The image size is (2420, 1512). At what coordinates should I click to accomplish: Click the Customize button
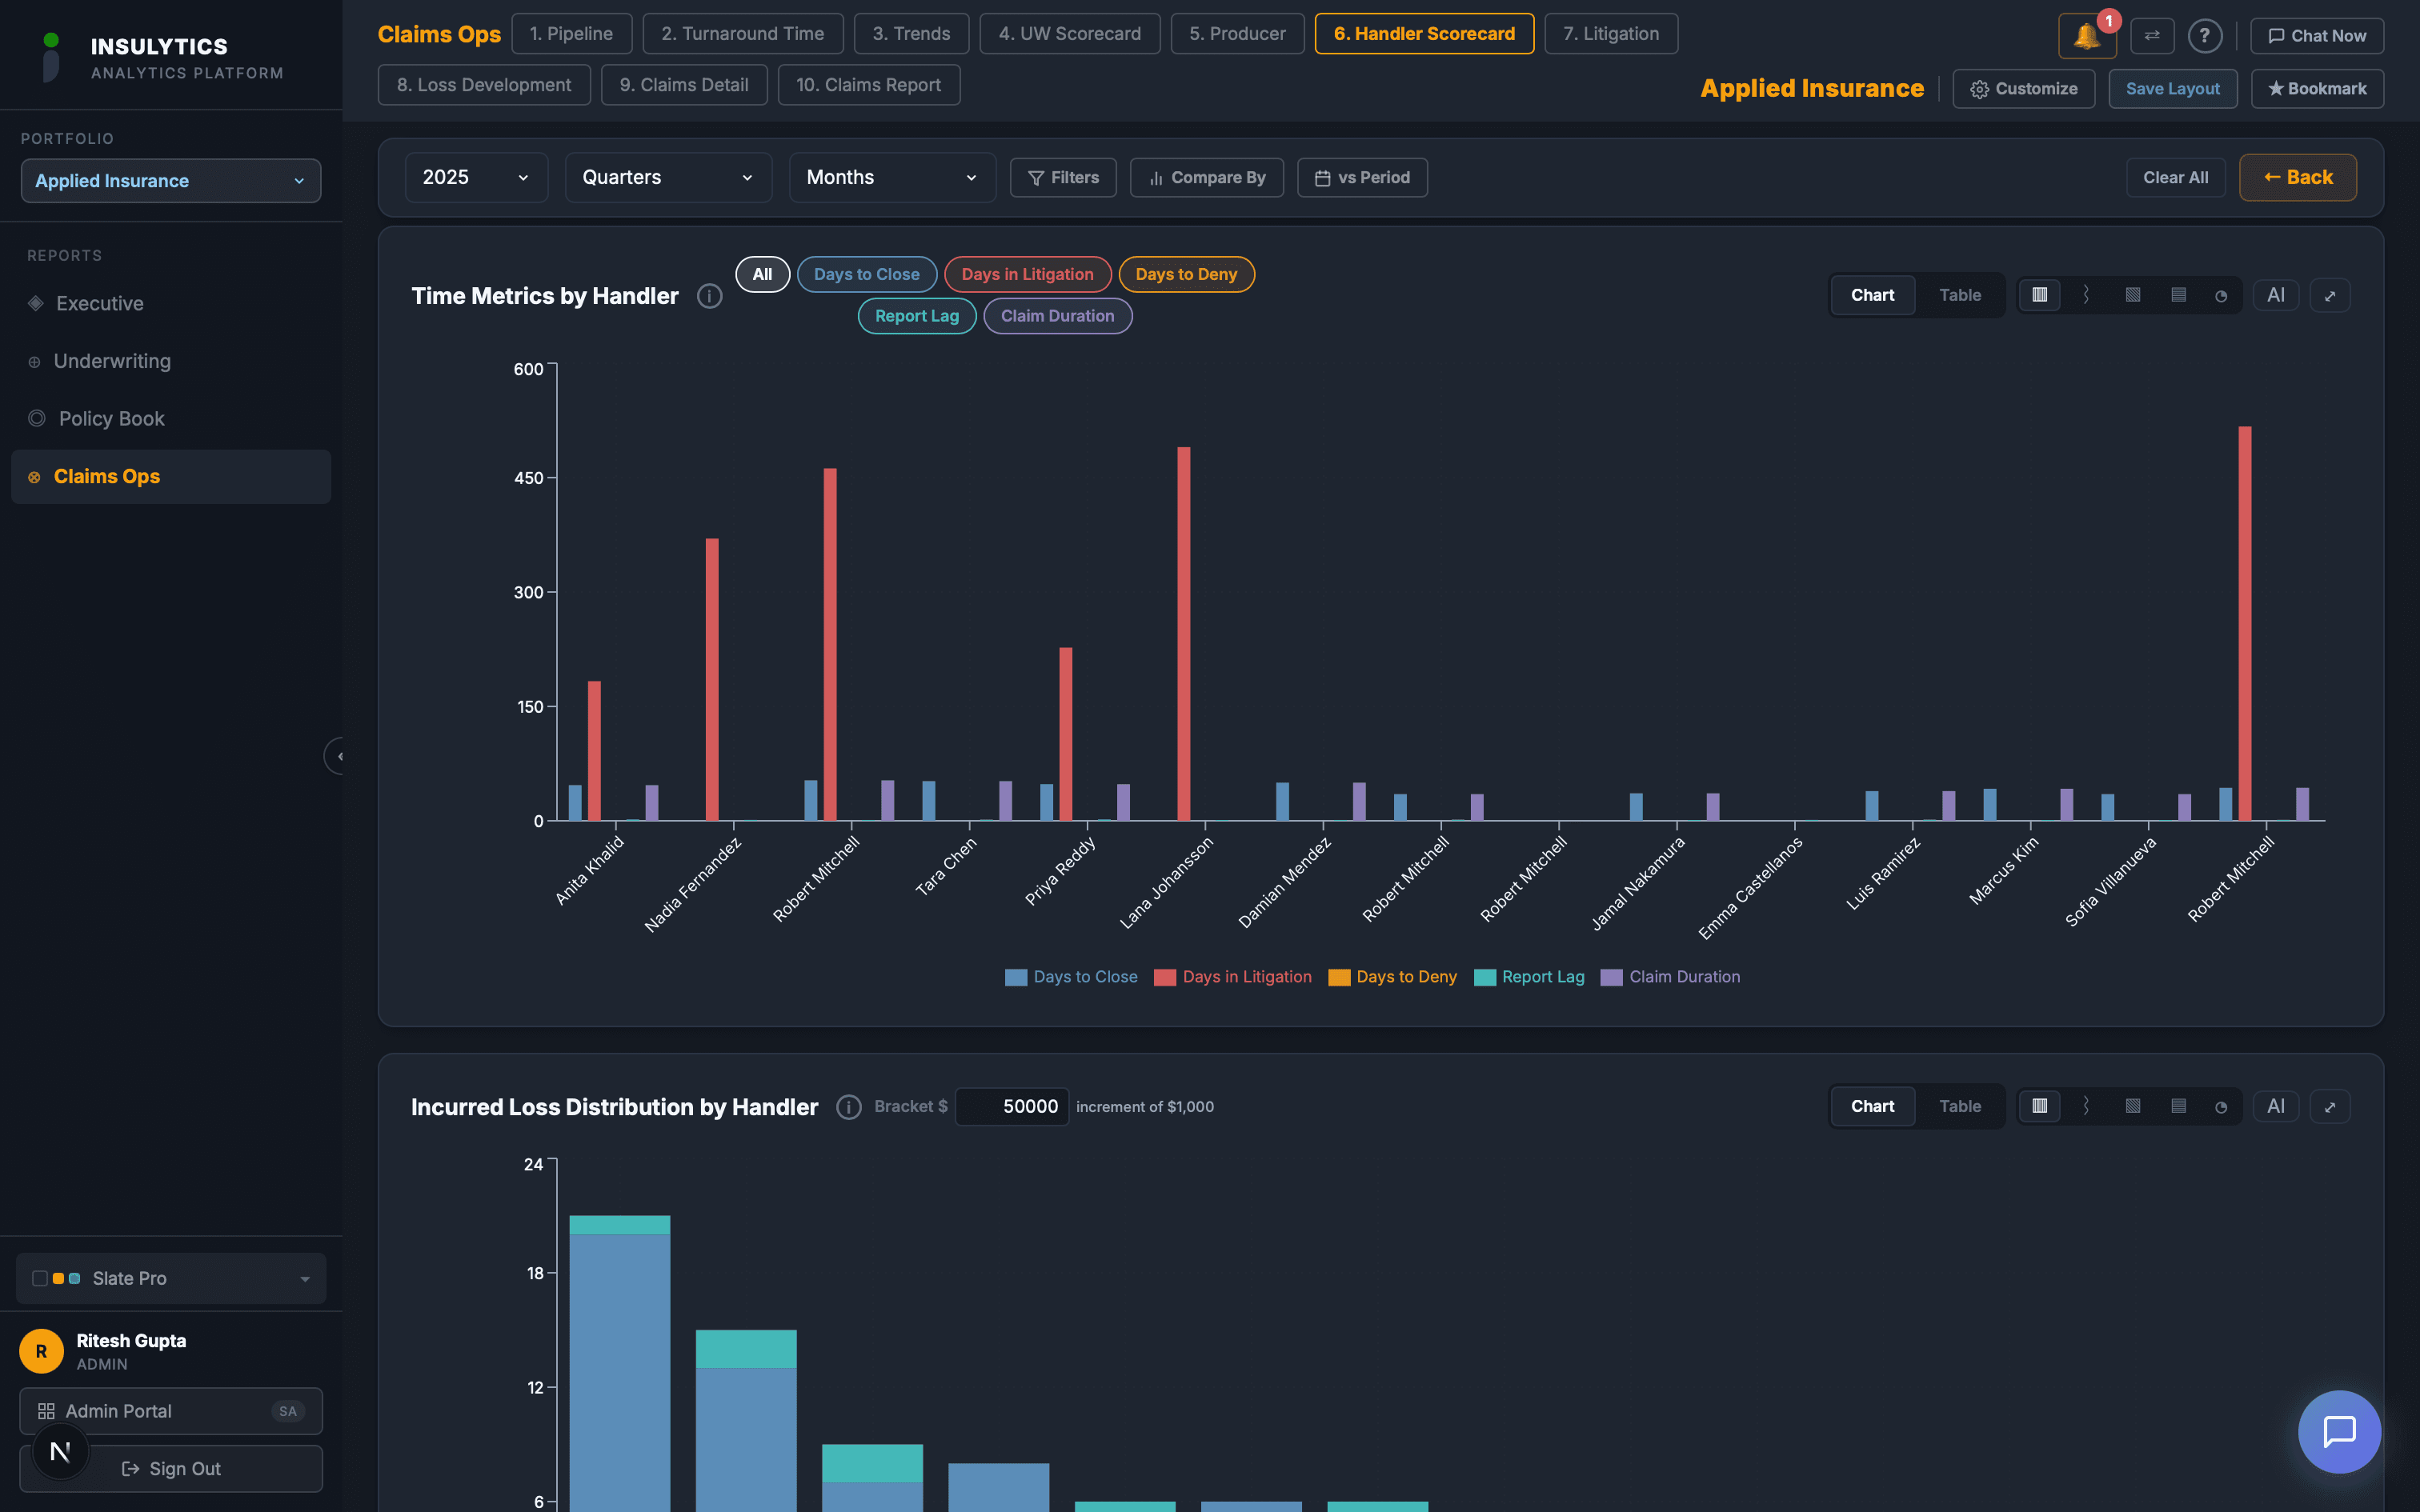click(x=2023, y=89)
